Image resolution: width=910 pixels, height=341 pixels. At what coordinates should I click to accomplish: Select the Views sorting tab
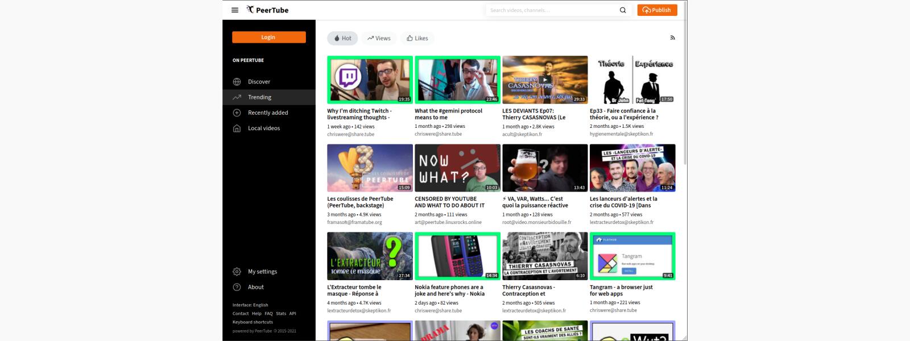(x=379, y=38)
